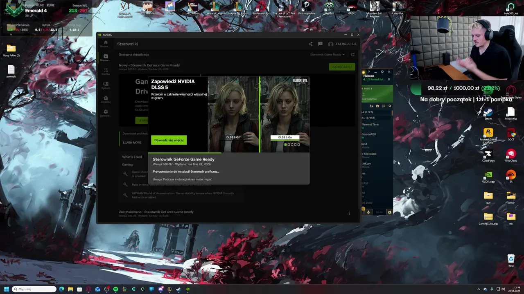Click the bug report icon at League client bottom
Viewport: 524px width, 294px height.
[390, 212]
